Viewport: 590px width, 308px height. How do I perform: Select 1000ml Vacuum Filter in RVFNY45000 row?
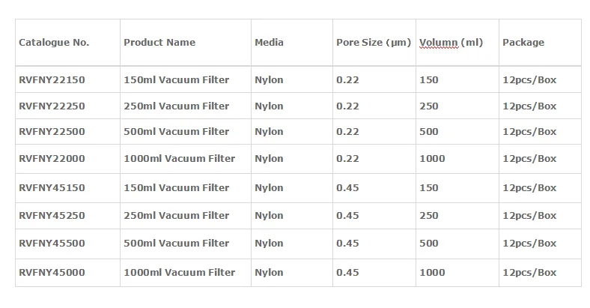pyautogui.click(x=179, y=273)
